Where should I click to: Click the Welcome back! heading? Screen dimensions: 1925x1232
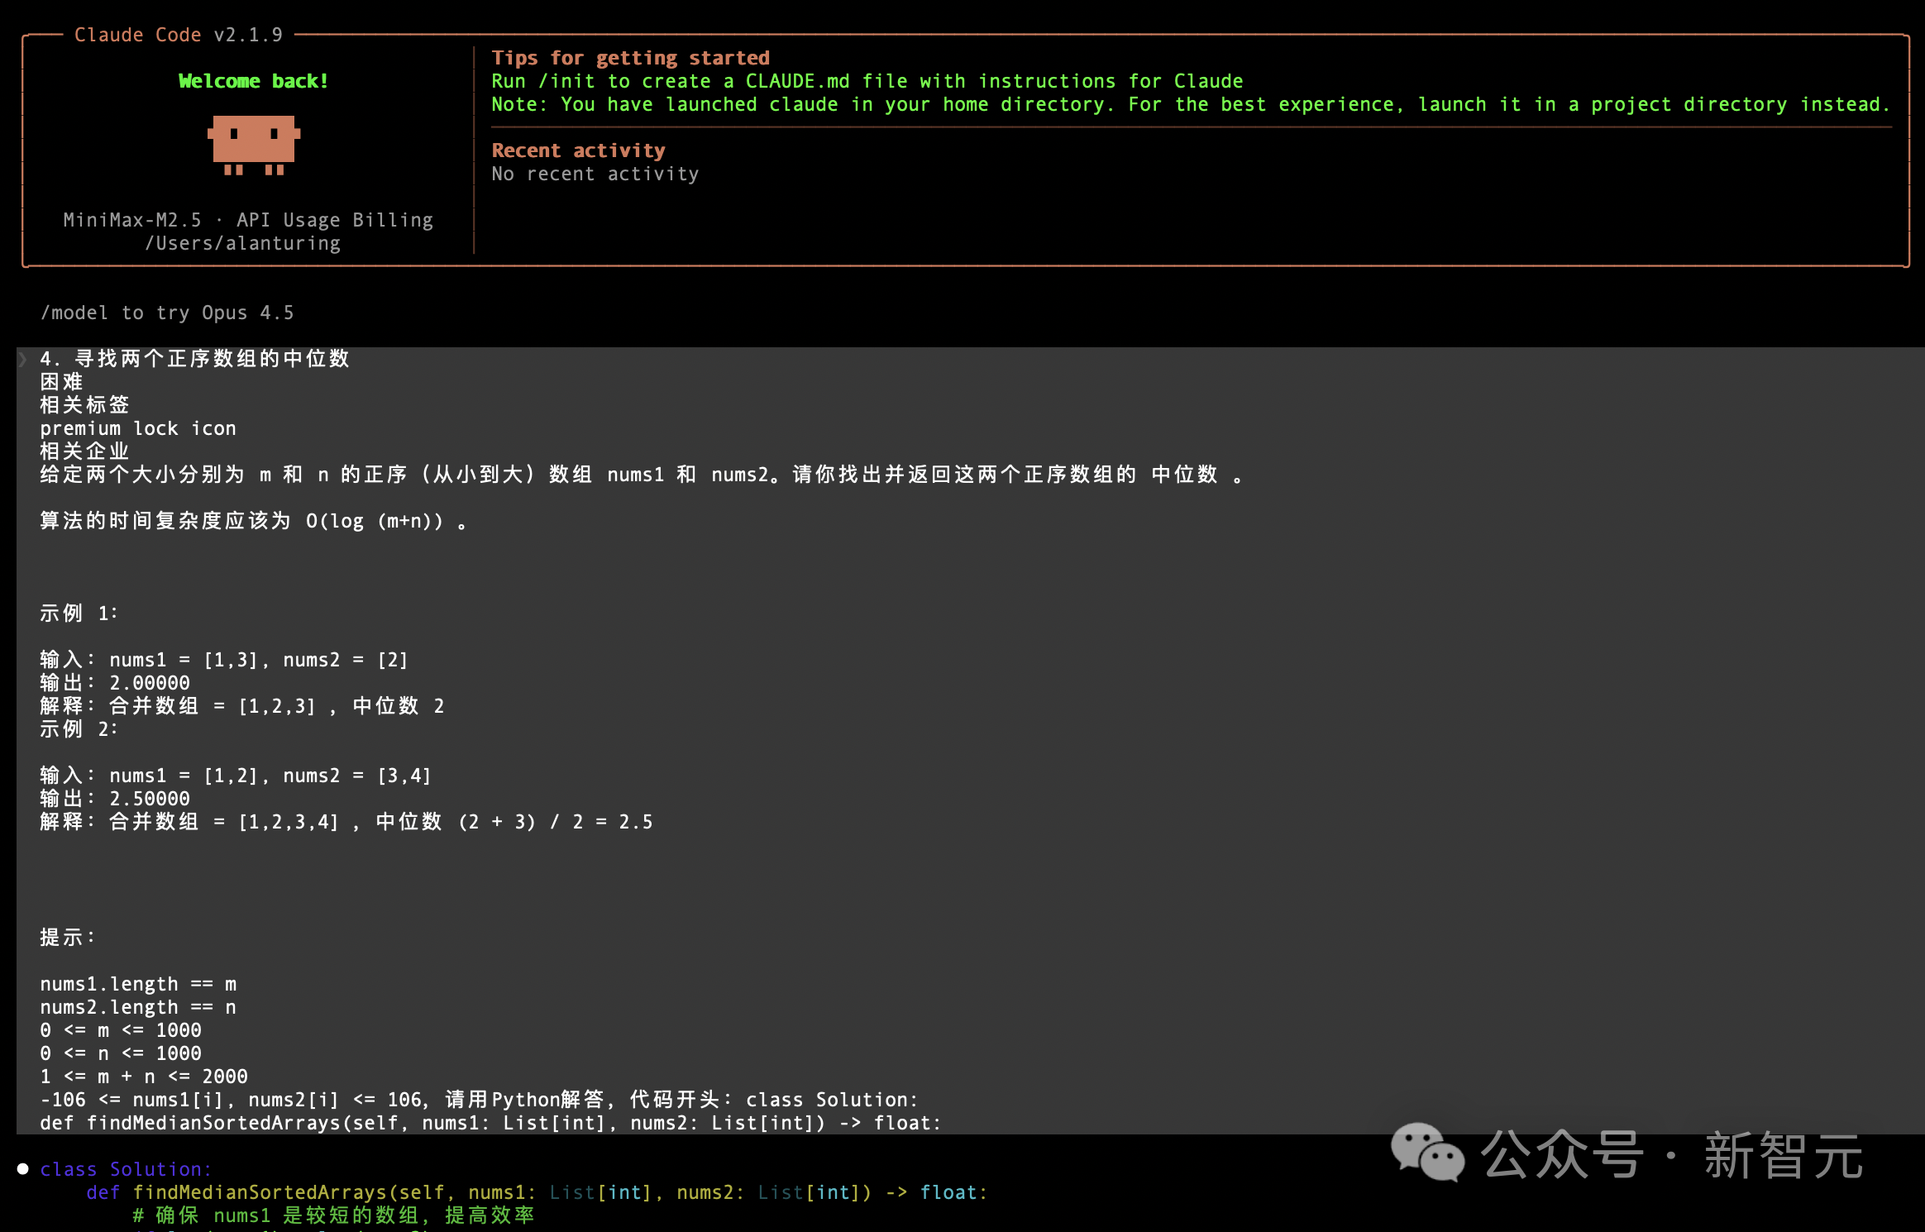coord(253,81)
